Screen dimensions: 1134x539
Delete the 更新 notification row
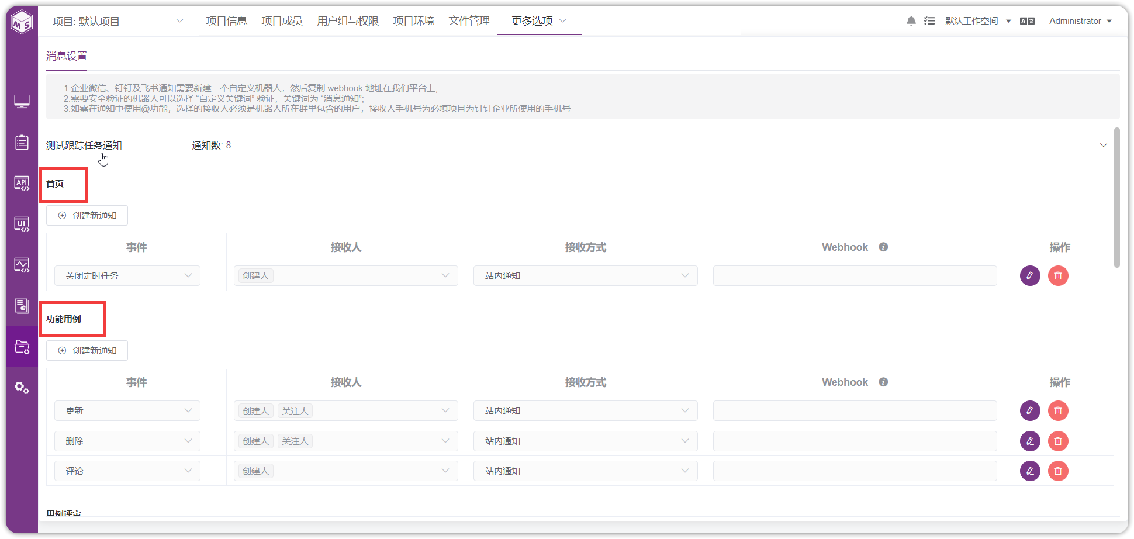tap(1058, 410)
